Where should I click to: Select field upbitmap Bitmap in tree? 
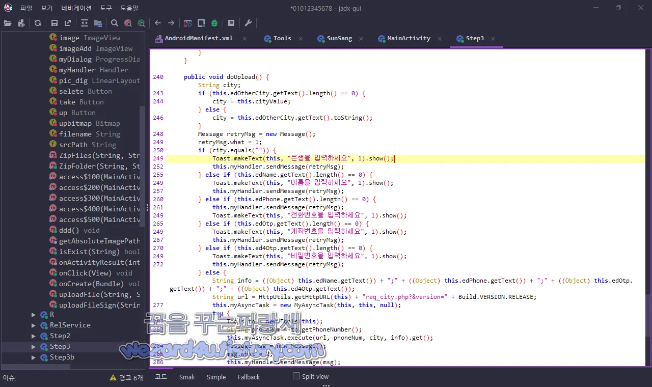(90, 123)
